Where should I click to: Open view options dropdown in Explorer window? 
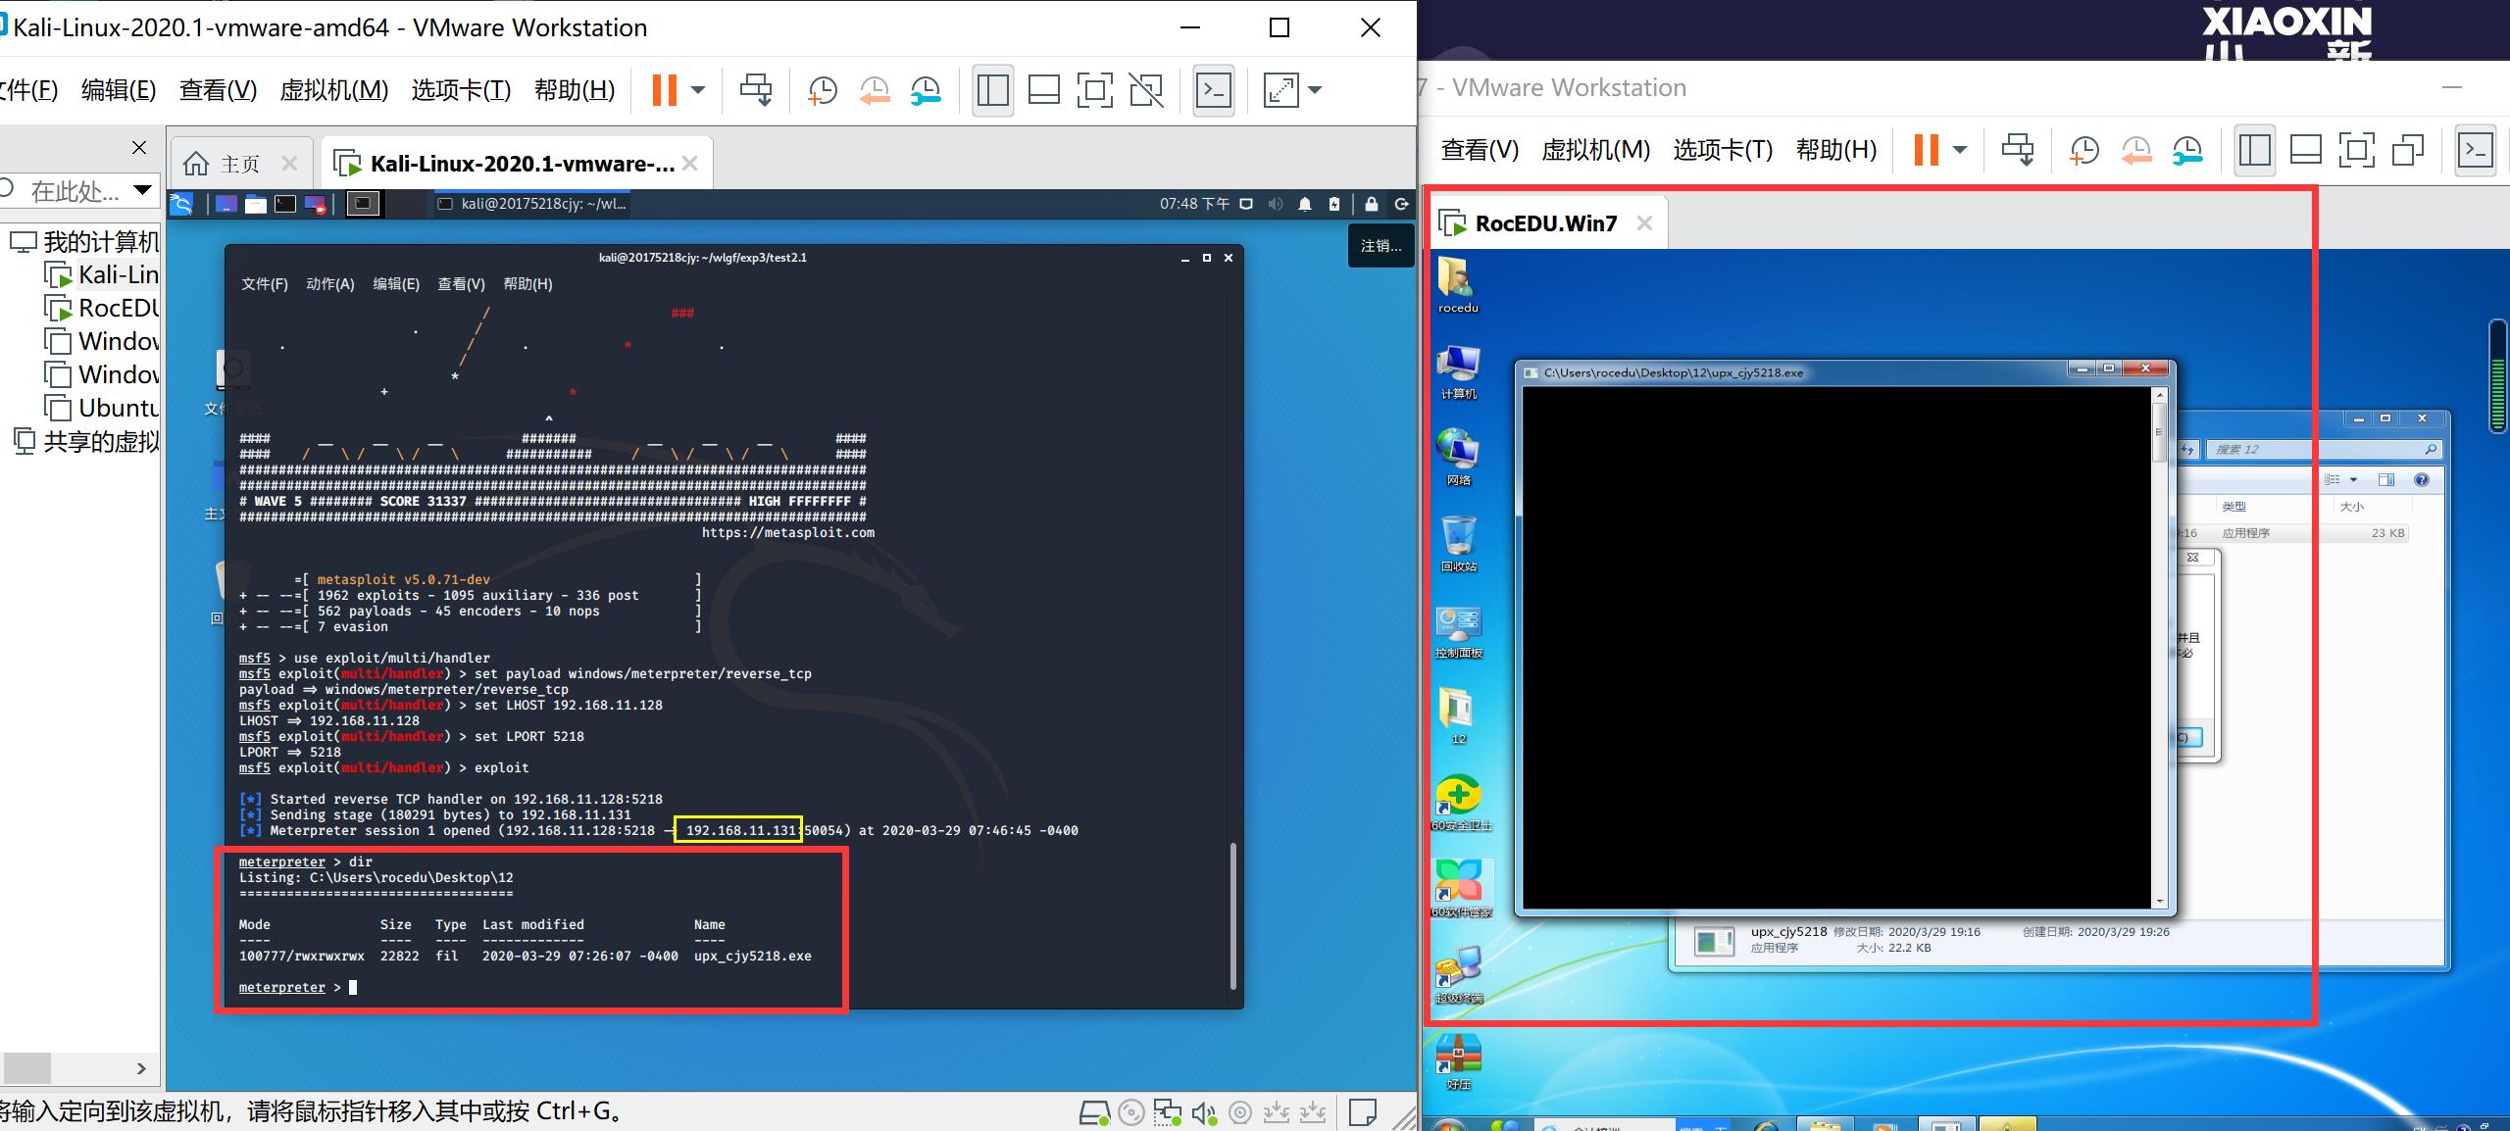[2353, 479]
